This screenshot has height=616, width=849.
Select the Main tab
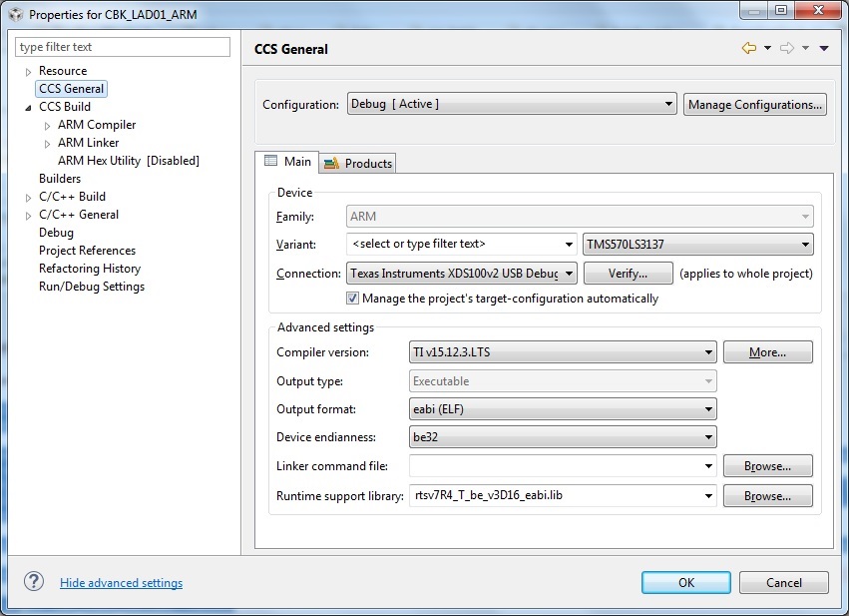(x=287, y=162)
